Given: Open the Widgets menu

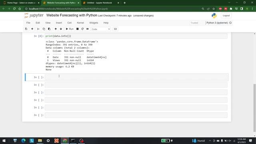Looking at the screenshot, I should click(94, 23).
